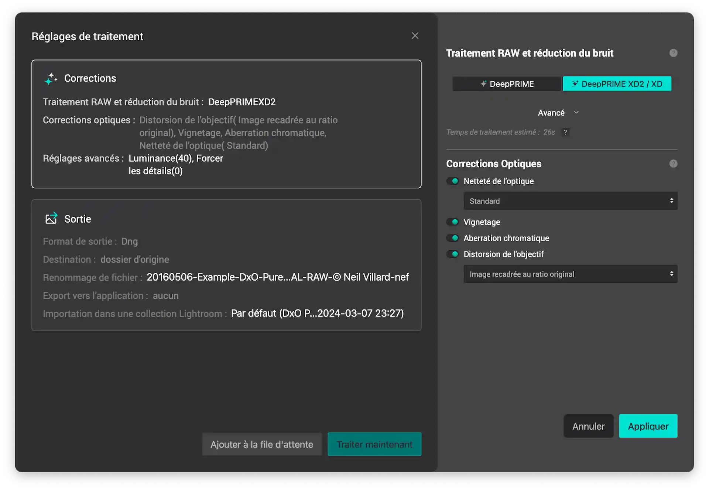
Task: Toggle Distorsion de l'objectif switch
Action: (453, 254)
